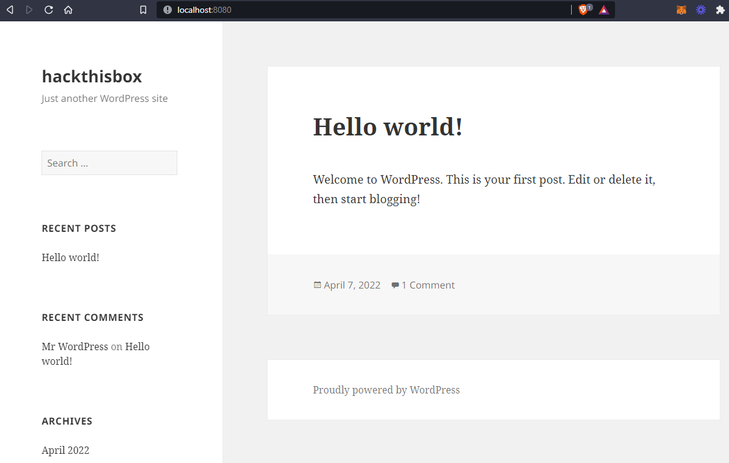The image size is (729, 463).
Task: Open the Proudly powered by WordPress link
Action: pos(386,390)
